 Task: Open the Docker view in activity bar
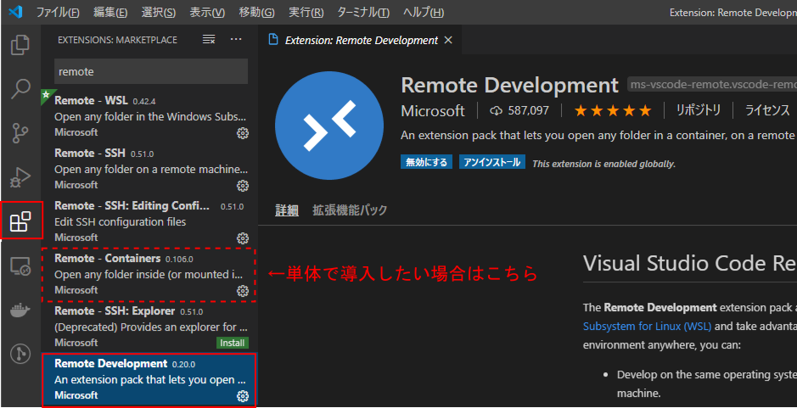click(21, 309)
